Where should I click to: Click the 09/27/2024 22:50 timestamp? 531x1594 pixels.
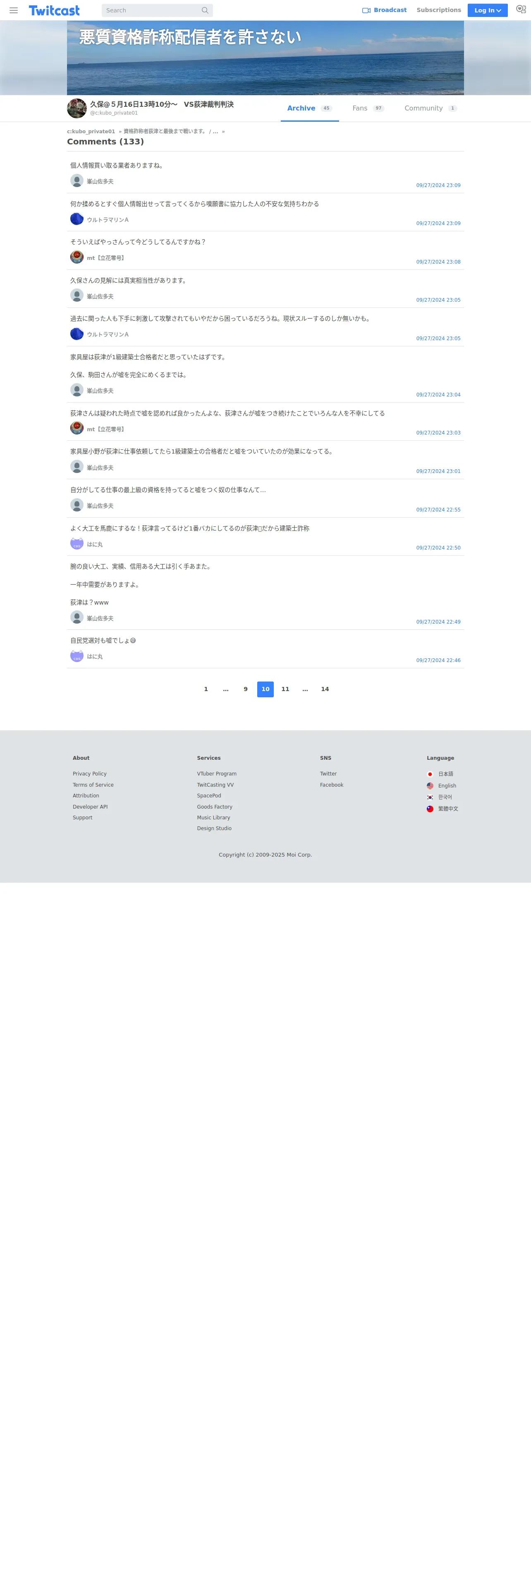tap(438, 547)
